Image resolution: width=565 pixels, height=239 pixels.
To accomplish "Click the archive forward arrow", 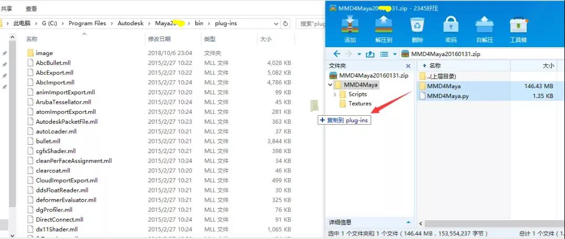I will coord(349,54).
